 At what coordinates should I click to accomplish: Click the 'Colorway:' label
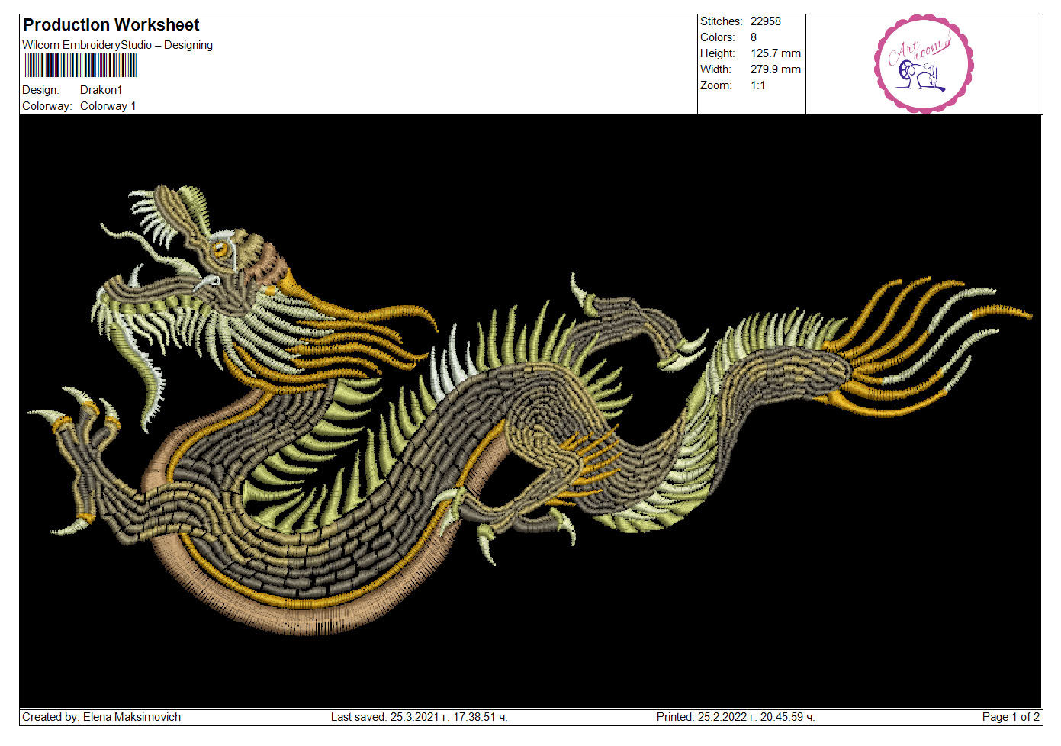[x=47, y=106]
